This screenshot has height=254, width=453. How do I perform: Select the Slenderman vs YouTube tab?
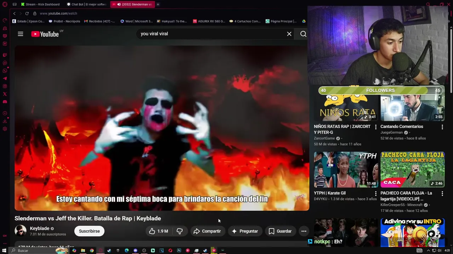coord(133,4)
